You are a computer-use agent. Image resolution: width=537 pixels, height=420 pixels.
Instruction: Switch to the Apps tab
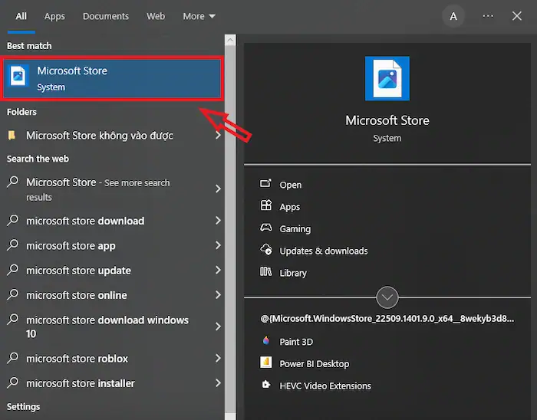[x=54, y=16]
